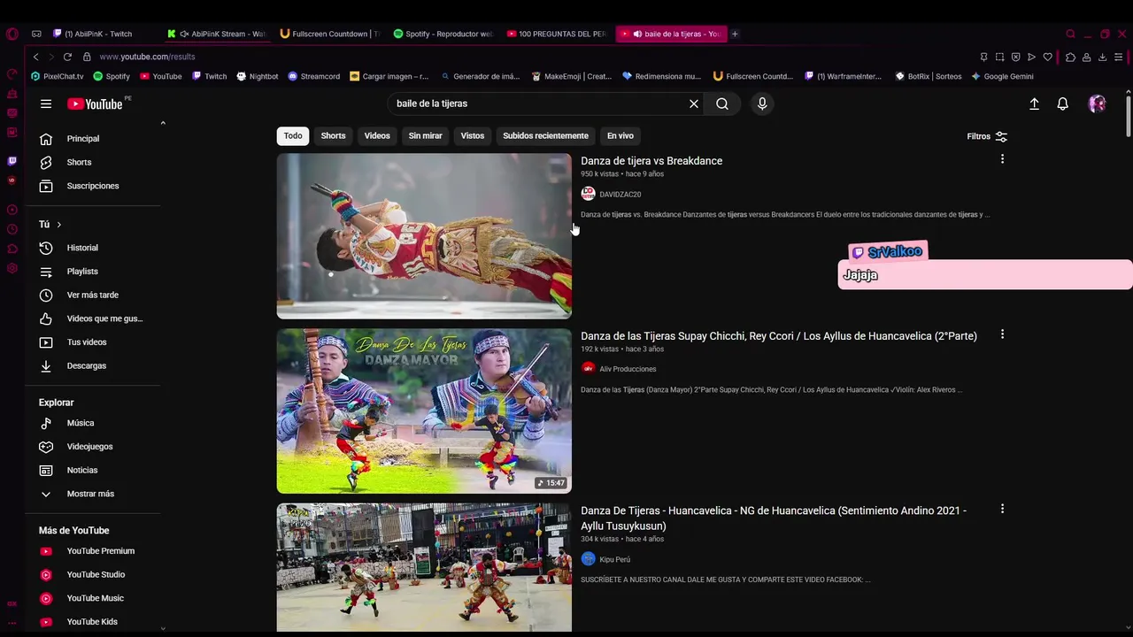The image size is (1133, 637).
Task: Open BotRix Sorteos bookmark
Action: click(929, 76)
